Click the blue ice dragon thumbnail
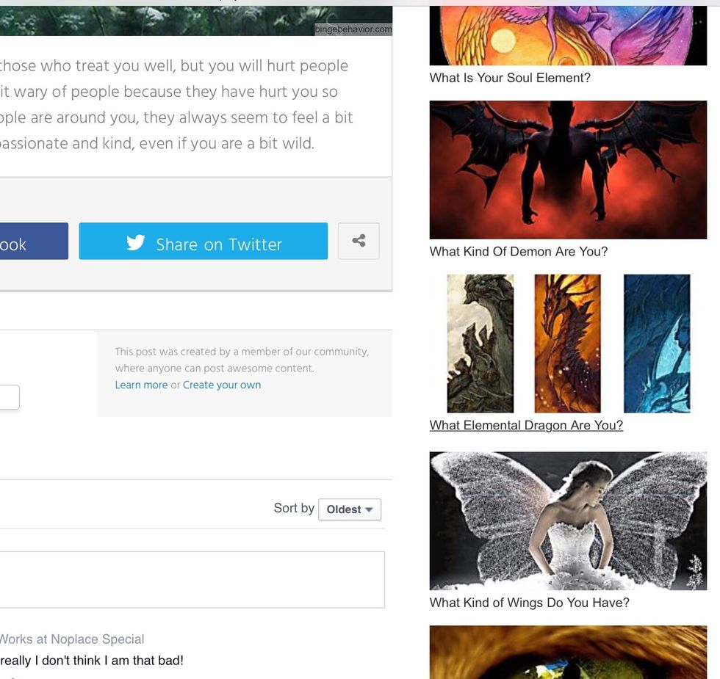The height and width of the screenshot is (679, 720). pyautogui.click(x=657, y=344)
